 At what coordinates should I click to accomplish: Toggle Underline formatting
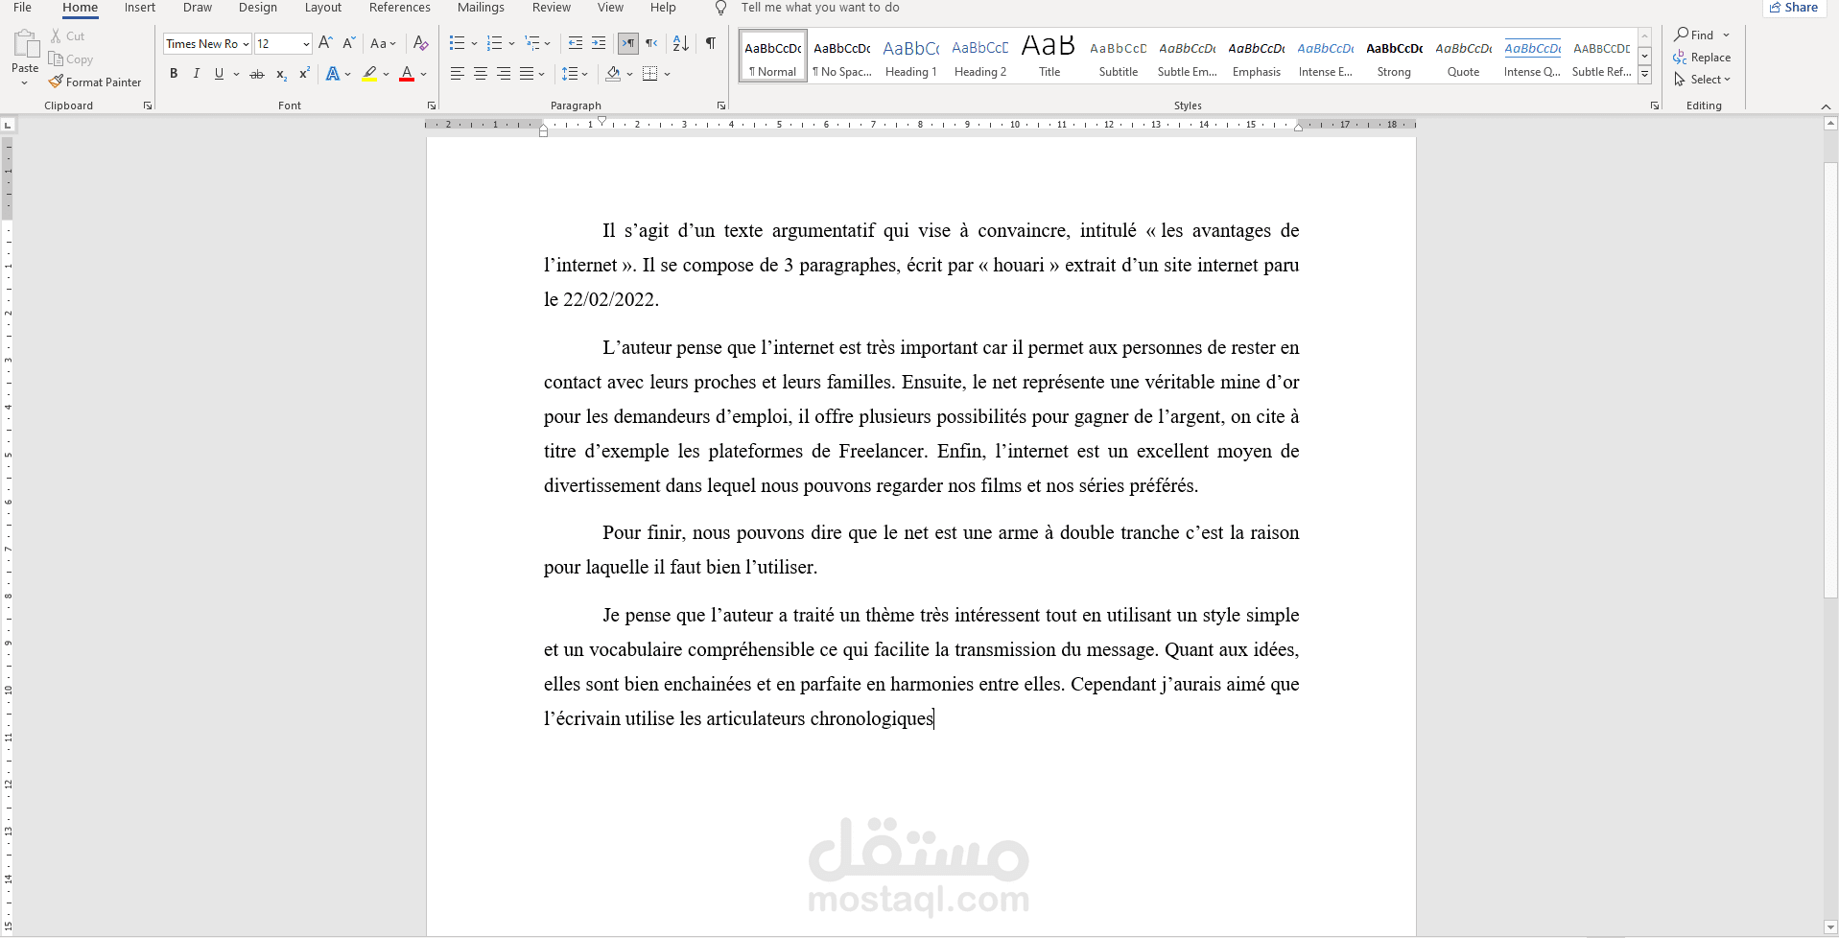[220, 74]
